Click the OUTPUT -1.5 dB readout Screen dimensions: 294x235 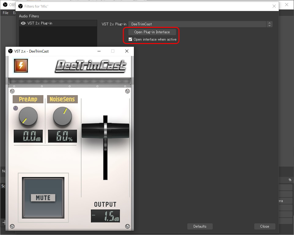coord(105,216)
